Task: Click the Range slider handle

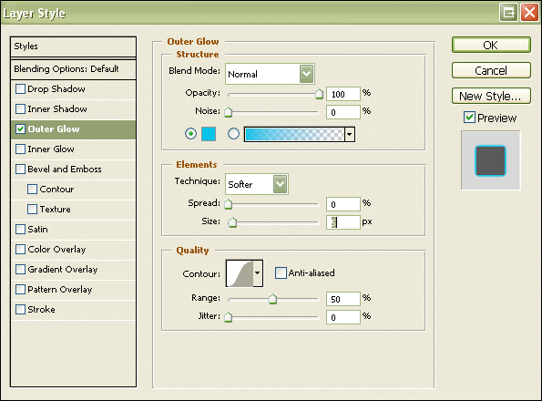Action: click(272, 299)
